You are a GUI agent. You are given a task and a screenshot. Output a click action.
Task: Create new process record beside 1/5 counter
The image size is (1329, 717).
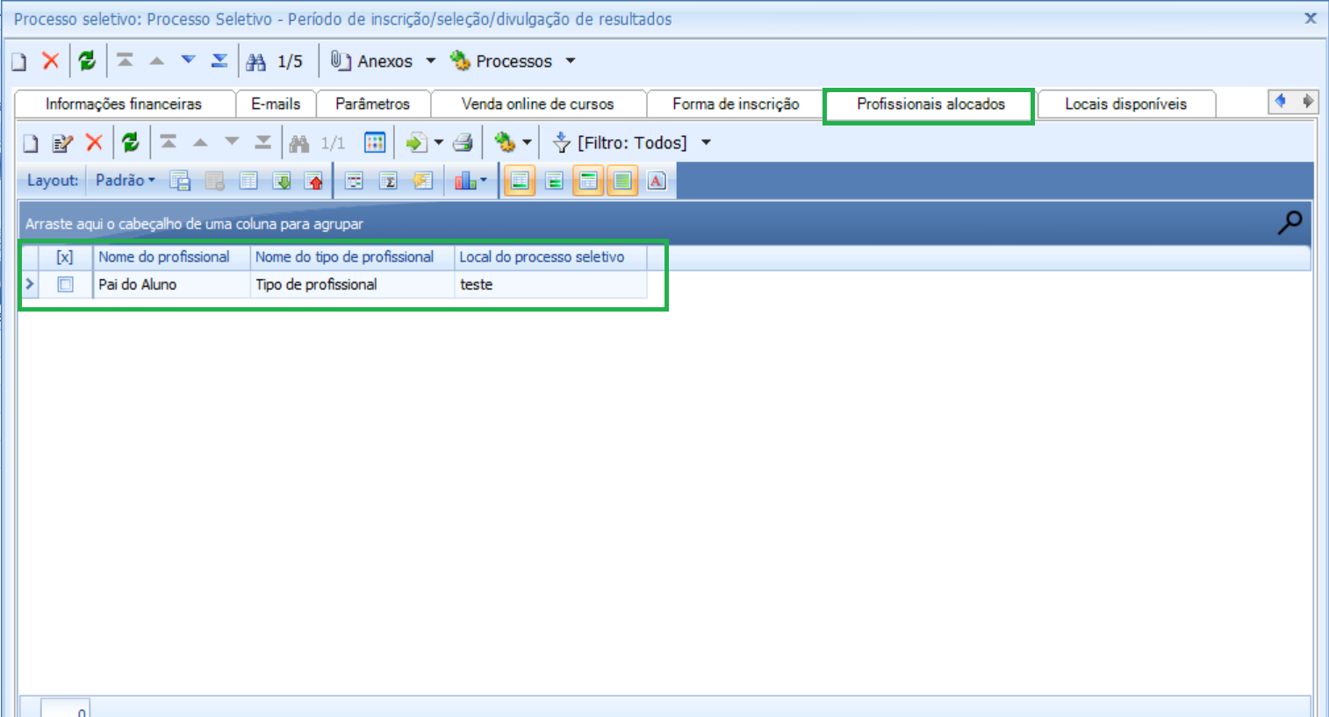(19, 61)
